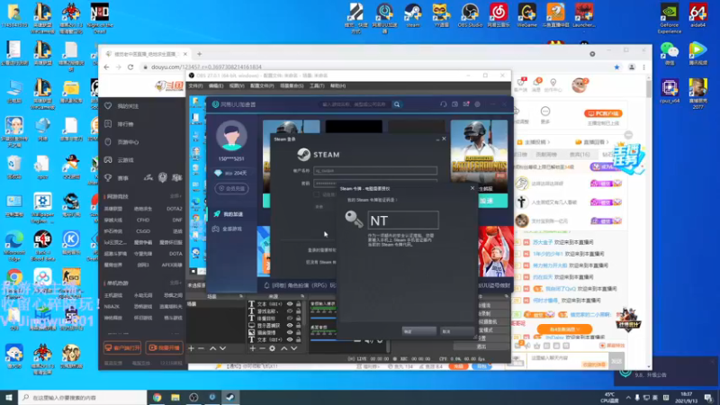This screenshot has width=720, height=405.
Task: Open the Scene Collection menu in OBS
Action: point(292,85)
